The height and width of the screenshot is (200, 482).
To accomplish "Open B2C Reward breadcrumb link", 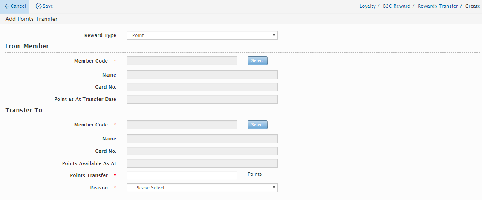I will tap(396, 6).
